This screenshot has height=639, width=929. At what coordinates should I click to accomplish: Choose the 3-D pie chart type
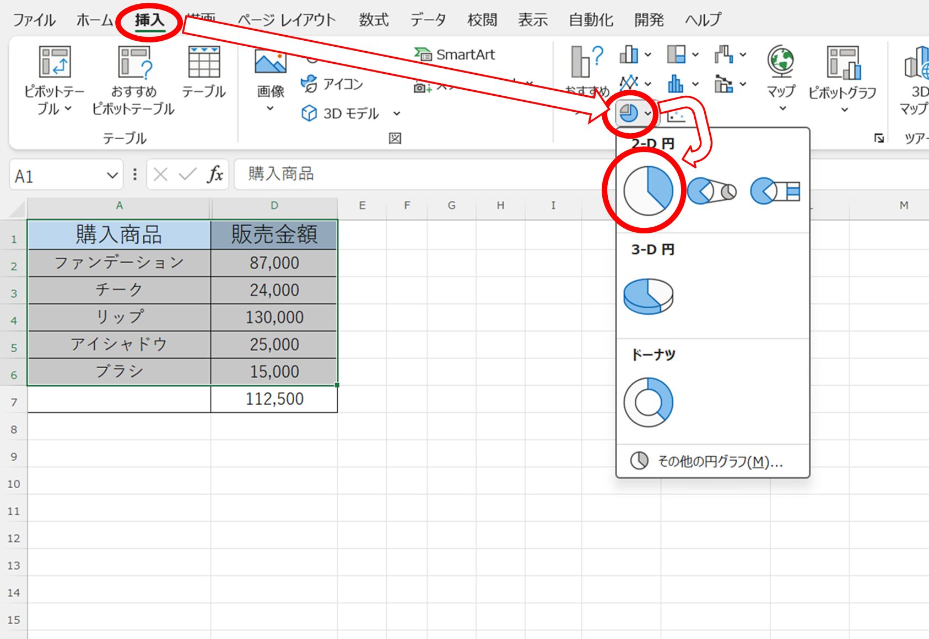(x=648, y=296)
